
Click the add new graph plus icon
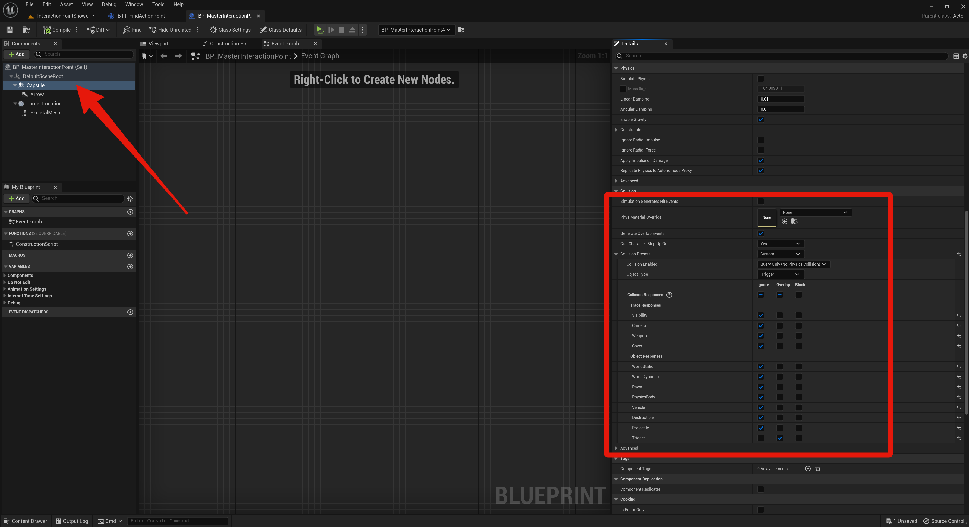130,212
